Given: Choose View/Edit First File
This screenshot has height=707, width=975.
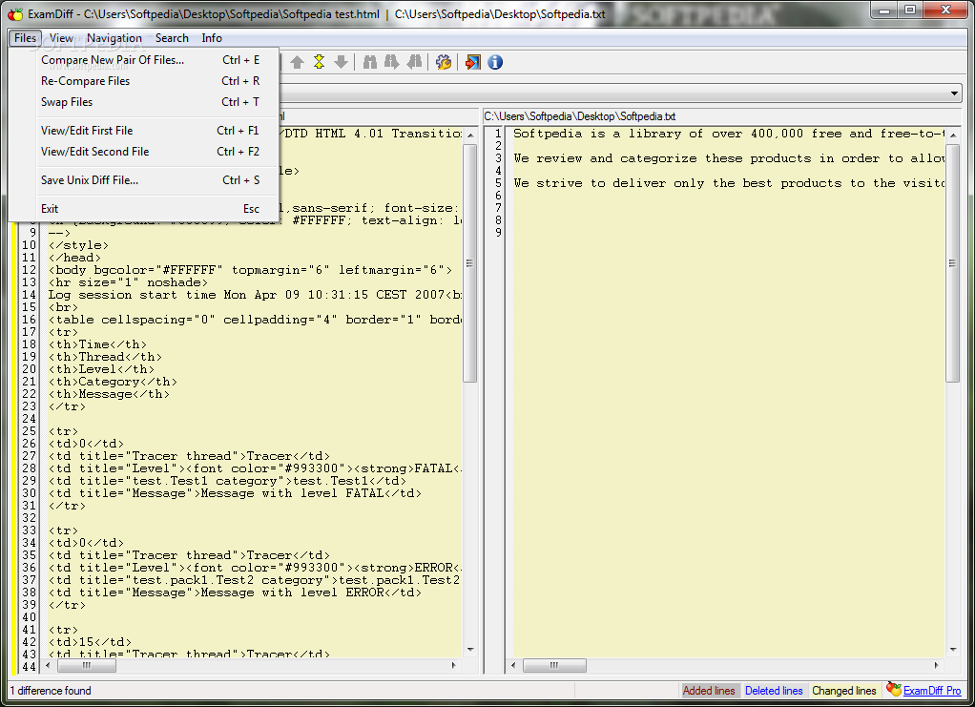Looking at the screenshot, I should pos(144,131).
